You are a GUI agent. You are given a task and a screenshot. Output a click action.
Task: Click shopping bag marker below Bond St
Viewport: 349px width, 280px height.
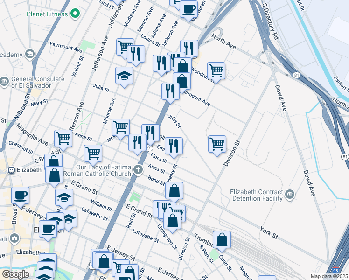174,191
